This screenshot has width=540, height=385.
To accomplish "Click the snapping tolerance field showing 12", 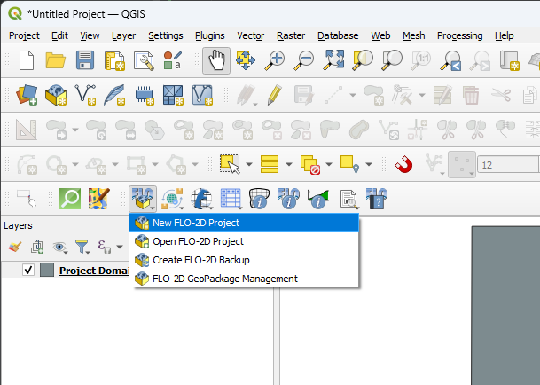I will [x=507, y=164].
